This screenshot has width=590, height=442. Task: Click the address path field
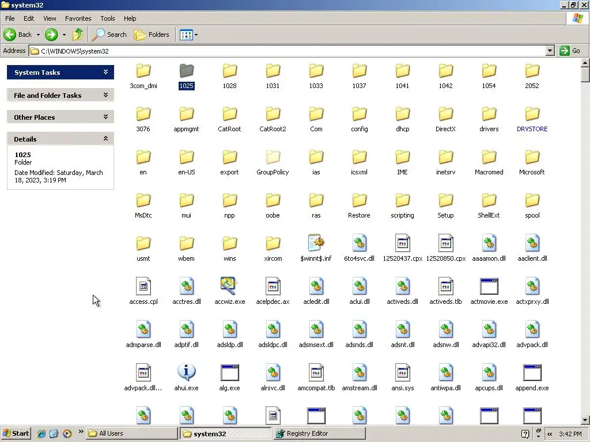(288, 51)
